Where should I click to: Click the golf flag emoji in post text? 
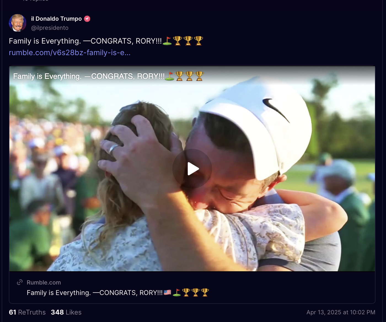pos(167,41)
